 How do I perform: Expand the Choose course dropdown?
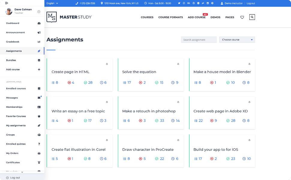(237, 40)
